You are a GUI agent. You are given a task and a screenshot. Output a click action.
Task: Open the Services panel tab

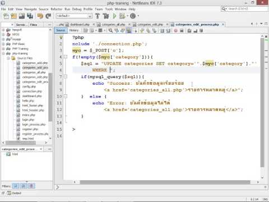[x=21, y=25]
